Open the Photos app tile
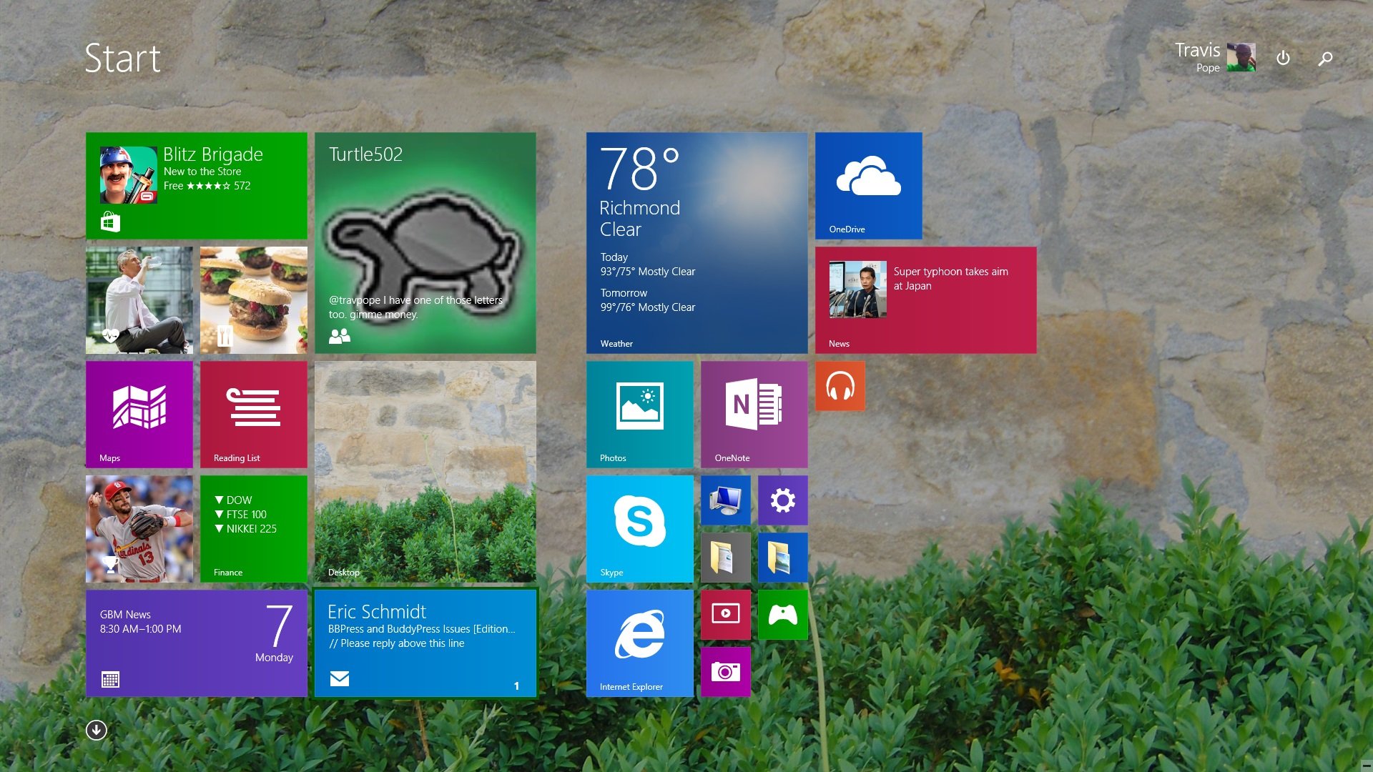Image resolution: width=1373 pixels, height=772 pixels. click(640, 415)
